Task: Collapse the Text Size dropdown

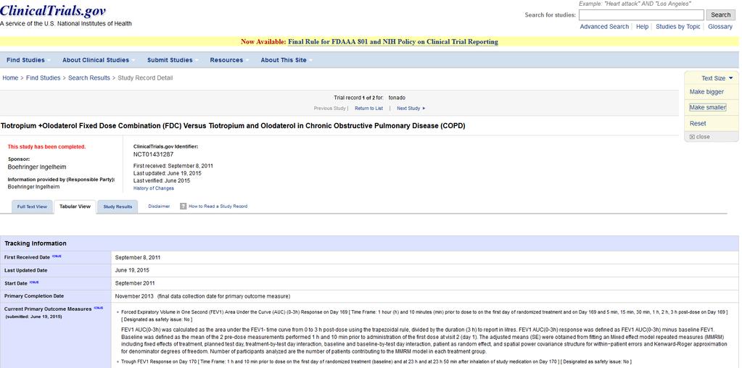Action: pos(717,78)
